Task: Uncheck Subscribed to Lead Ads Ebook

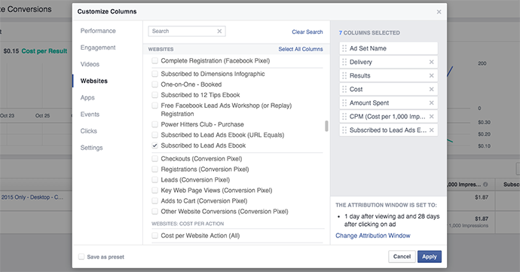Action: click(154, 145)
